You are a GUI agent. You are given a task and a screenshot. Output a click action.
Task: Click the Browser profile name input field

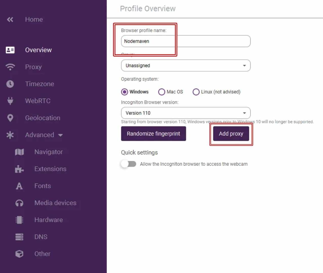coord(186,41)
